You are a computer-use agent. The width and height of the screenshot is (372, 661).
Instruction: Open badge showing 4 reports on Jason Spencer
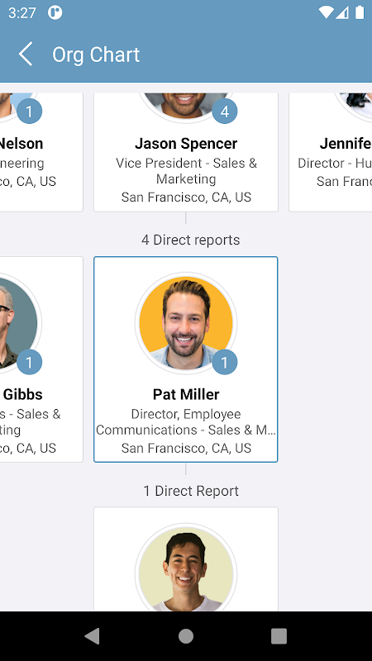pos(224,112)
